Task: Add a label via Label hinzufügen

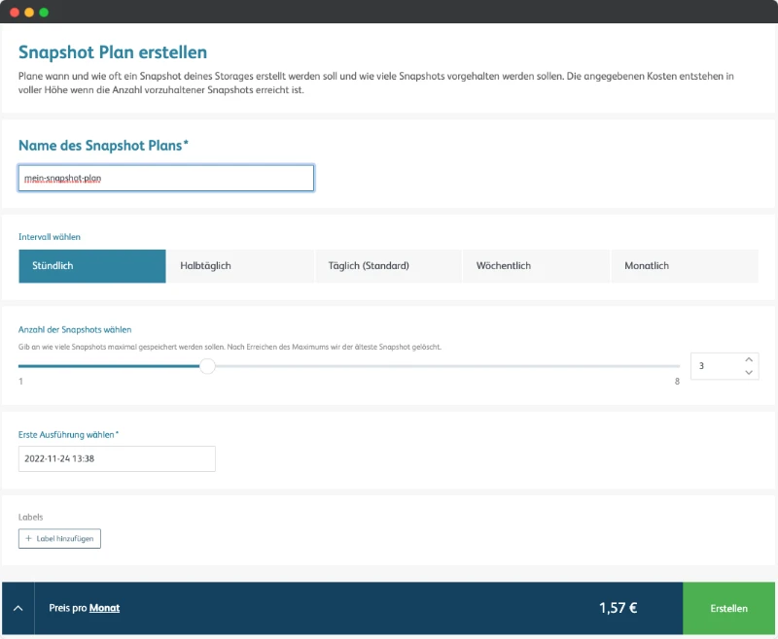Action: tap(59, 538)
